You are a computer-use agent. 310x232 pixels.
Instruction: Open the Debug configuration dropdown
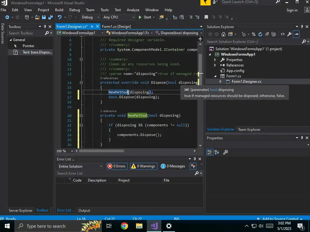click(90, 17)
